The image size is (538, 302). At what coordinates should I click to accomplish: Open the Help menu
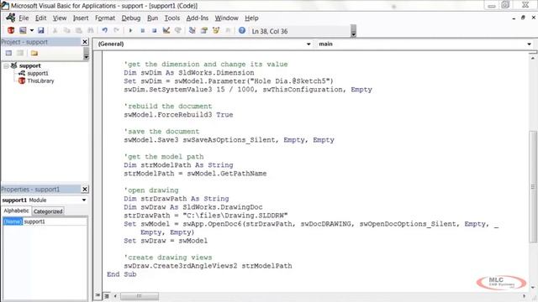click(x=251, y=18)
